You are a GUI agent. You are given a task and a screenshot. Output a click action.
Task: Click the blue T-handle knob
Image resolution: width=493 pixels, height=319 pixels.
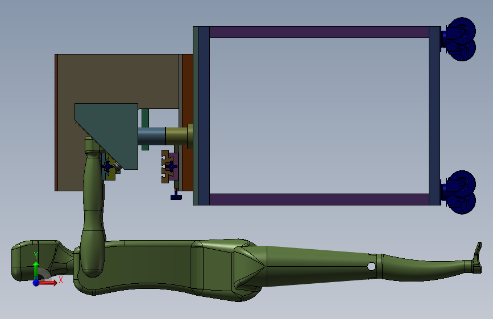pos(176,197)
